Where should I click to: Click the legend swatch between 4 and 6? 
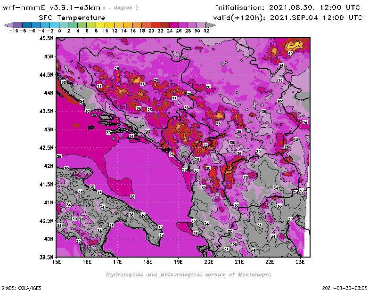(82, 25)
